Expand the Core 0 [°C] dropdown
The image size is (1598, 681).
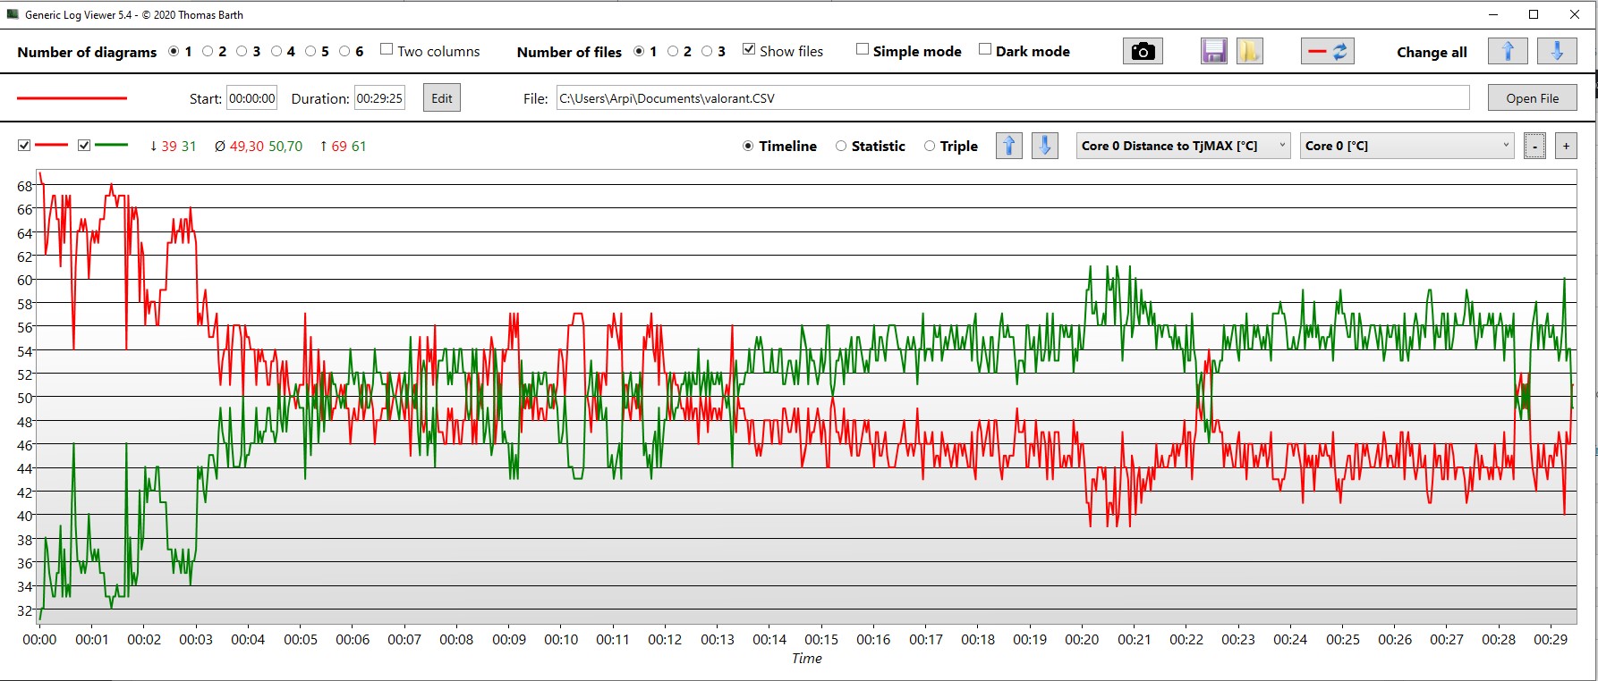point(1407,146)
